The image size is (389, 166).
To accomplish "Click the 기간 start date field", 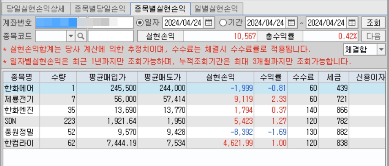I will coord(266,23).
